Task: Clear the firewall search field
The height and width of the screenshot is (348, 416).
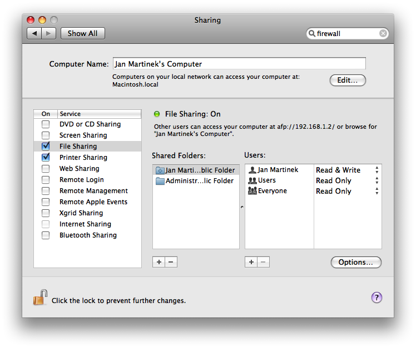Action: pos(383,33)
